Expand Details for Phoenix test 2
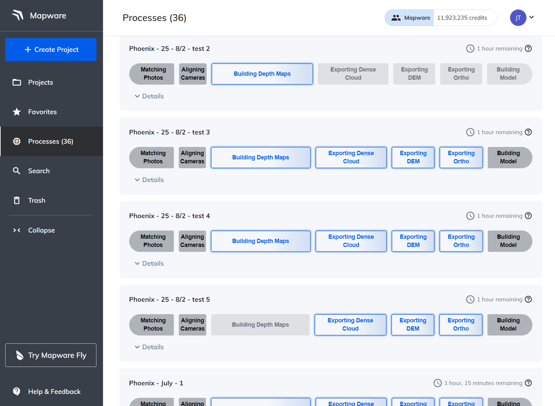 149,96
